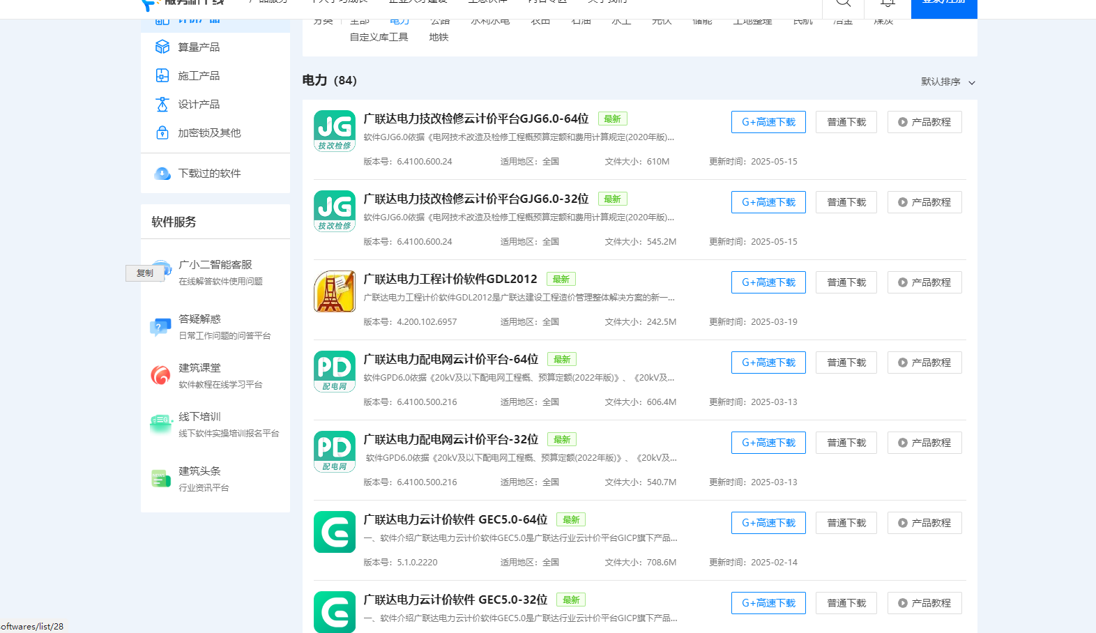
Task: Select the 地铁 category tab
Action: coord(439,37)
